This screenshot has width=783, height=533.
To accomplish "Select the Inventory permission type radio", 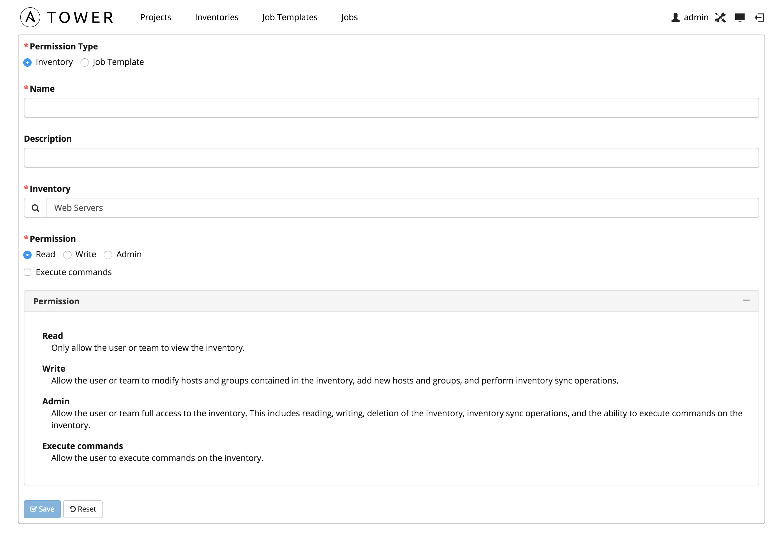I will coord(28,63).
